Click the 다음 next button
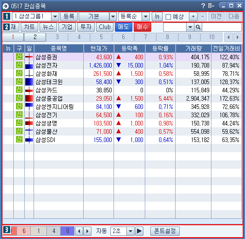Image resolution: width=245 pixels, height=239 pixels. (234, 17)
